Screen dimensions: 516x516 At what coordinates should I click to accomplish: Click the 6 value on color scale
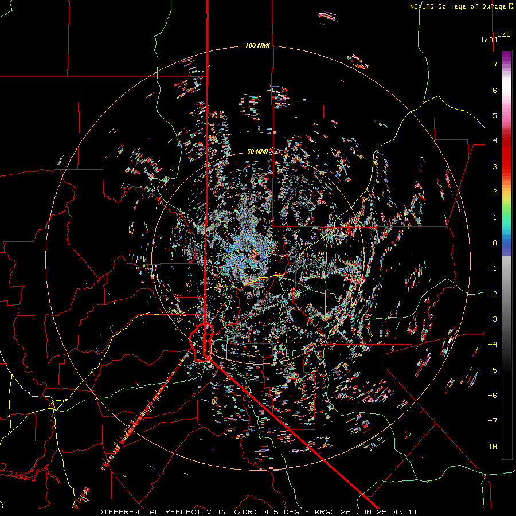(495, 90)
